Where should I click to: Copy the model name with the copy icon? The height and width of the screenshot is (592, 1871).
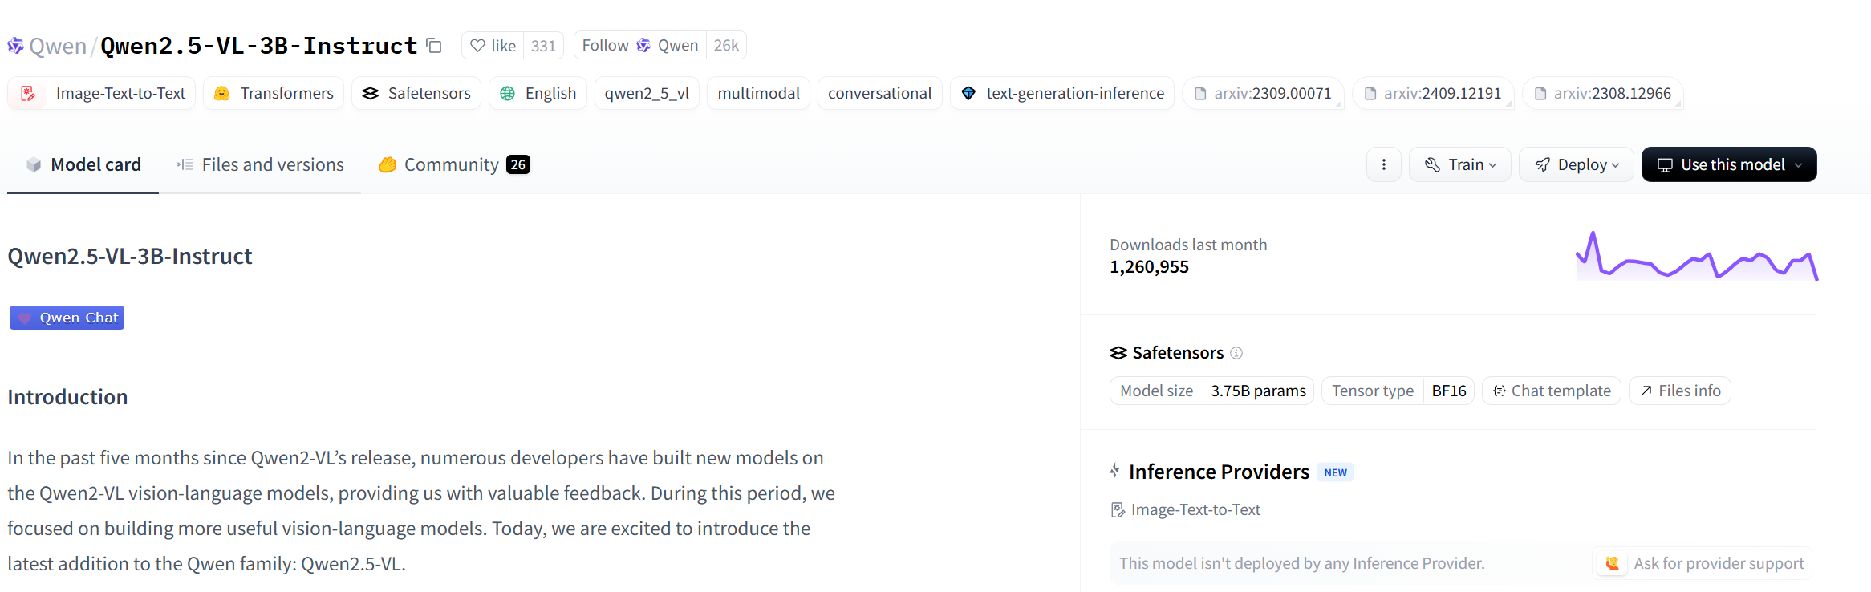[x=434, y=46]
